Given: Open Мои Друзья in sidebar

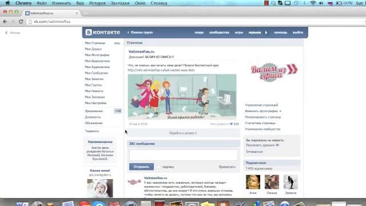Looking at the screenshot, I should pos(93,49).
